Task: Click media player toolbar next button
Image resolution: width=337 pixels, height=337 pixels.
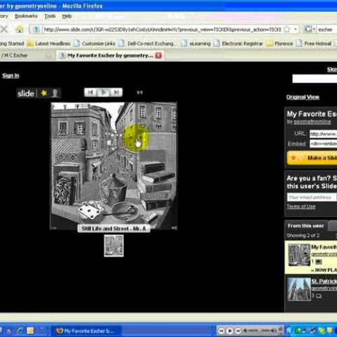Action: pos(238,331)
